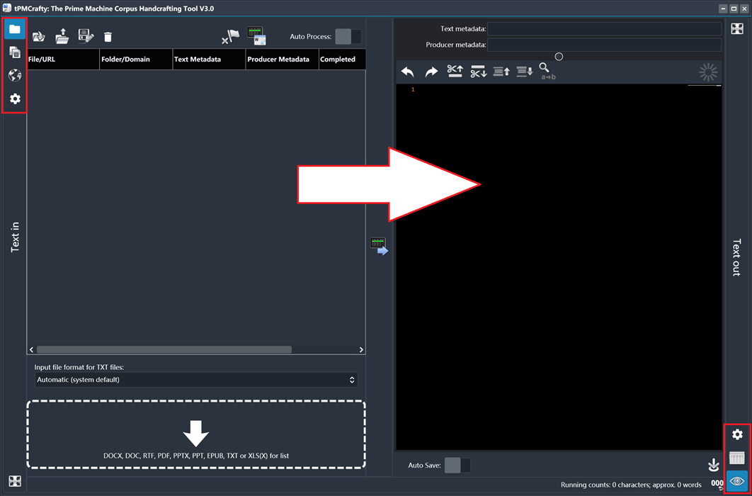Screen dimensions: 752x496
Task: Click the Folder/Domain column header
Action: pos(136,60)
